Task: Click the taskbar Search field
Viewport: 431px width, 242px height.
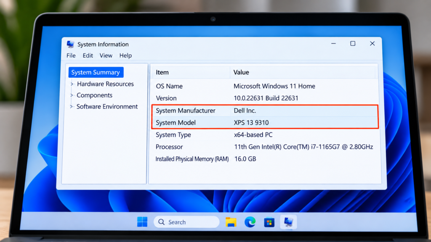Action: pyautogui.click(x=186, y=222)
